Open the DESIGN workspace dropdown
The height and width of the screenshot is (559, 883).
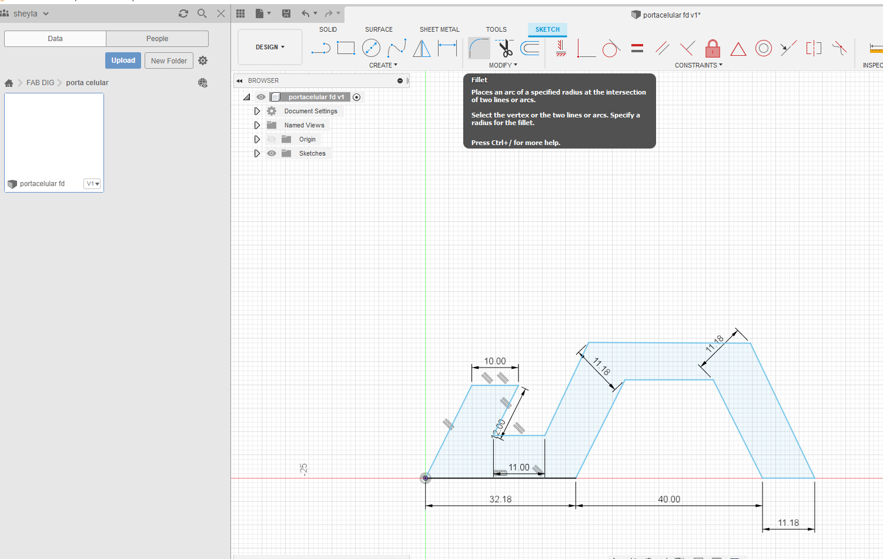(270, 47)
